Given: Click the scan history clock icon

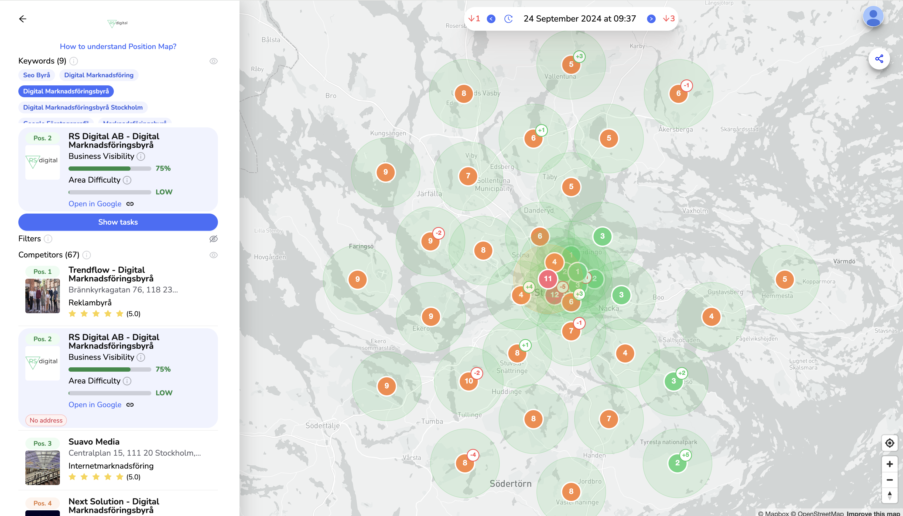Looking at the screenshot, I should tap(508, 19).
